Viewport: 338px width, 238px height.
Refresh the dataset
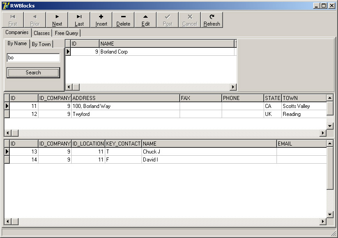point(212,19)
